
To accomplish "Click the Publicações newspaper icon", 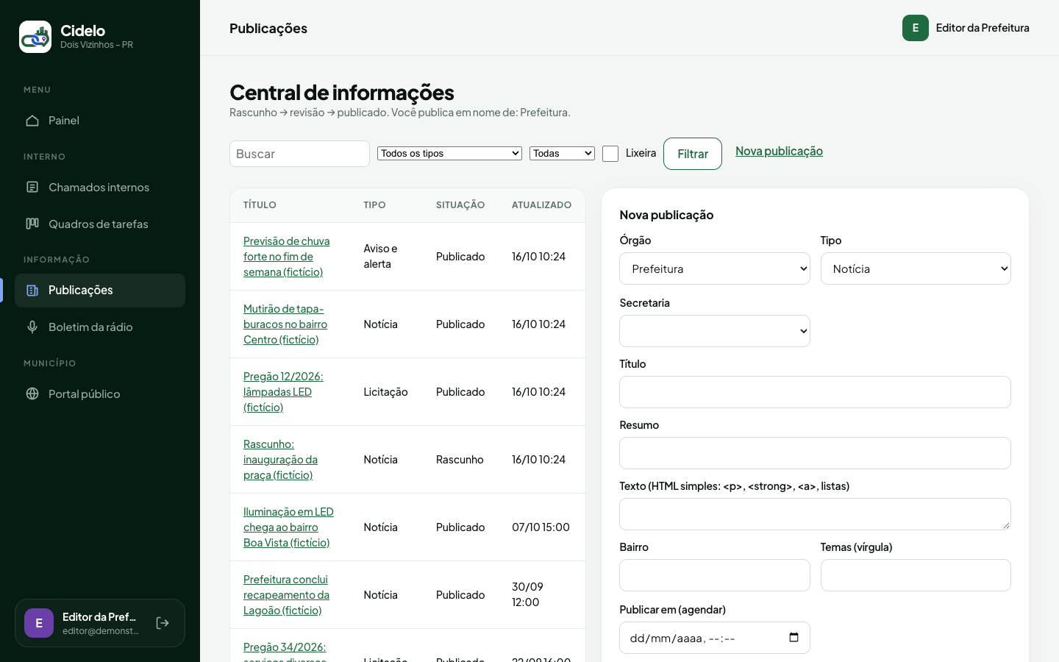I will click(32, 291).
